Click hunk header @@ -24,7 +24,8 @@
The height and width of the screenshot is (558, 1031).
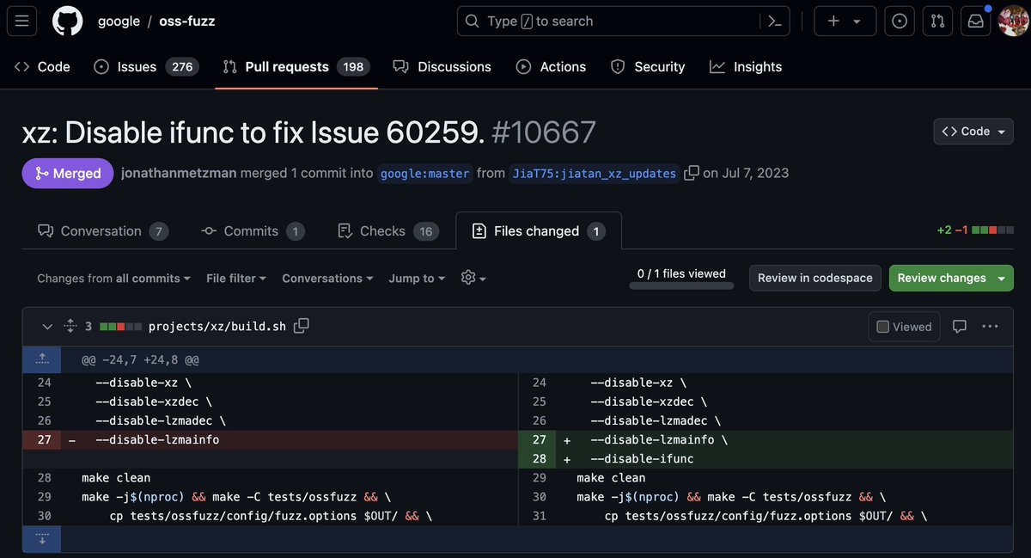[x=141, y=359]
